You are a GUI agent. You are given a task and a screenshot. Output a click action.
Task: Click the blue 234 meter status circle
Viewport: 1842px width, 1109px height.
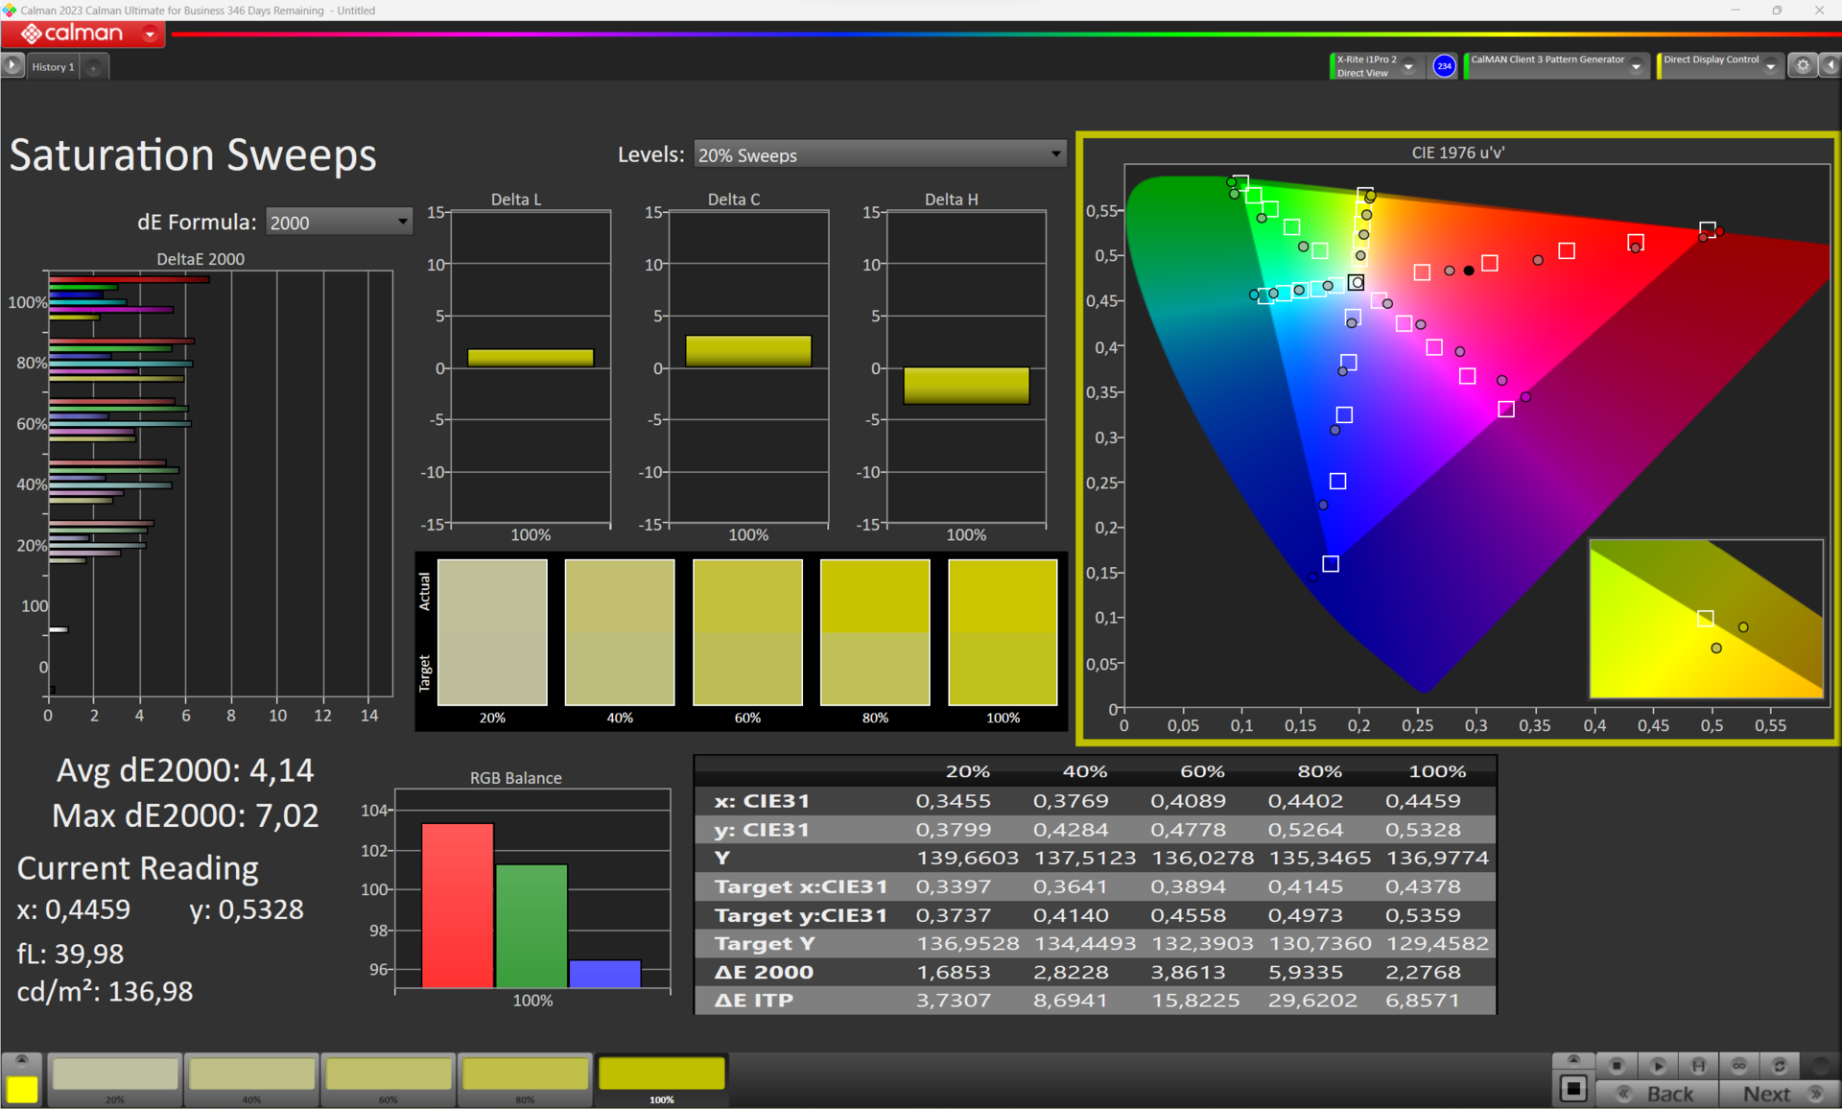pyautogui.click(x=1444, y=65)
